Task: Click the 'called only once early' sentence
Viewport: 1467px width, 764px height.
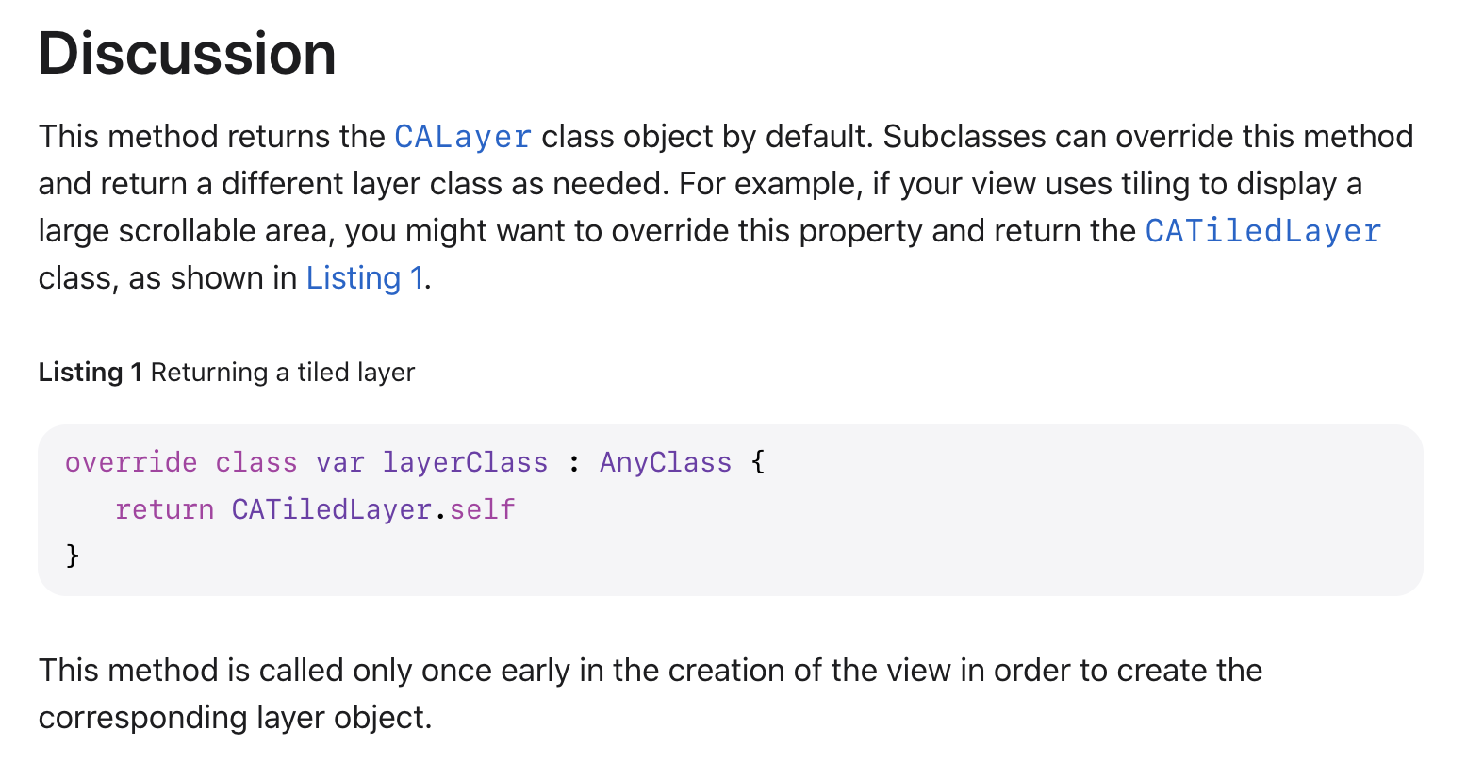Action: [x=651, y=671]
